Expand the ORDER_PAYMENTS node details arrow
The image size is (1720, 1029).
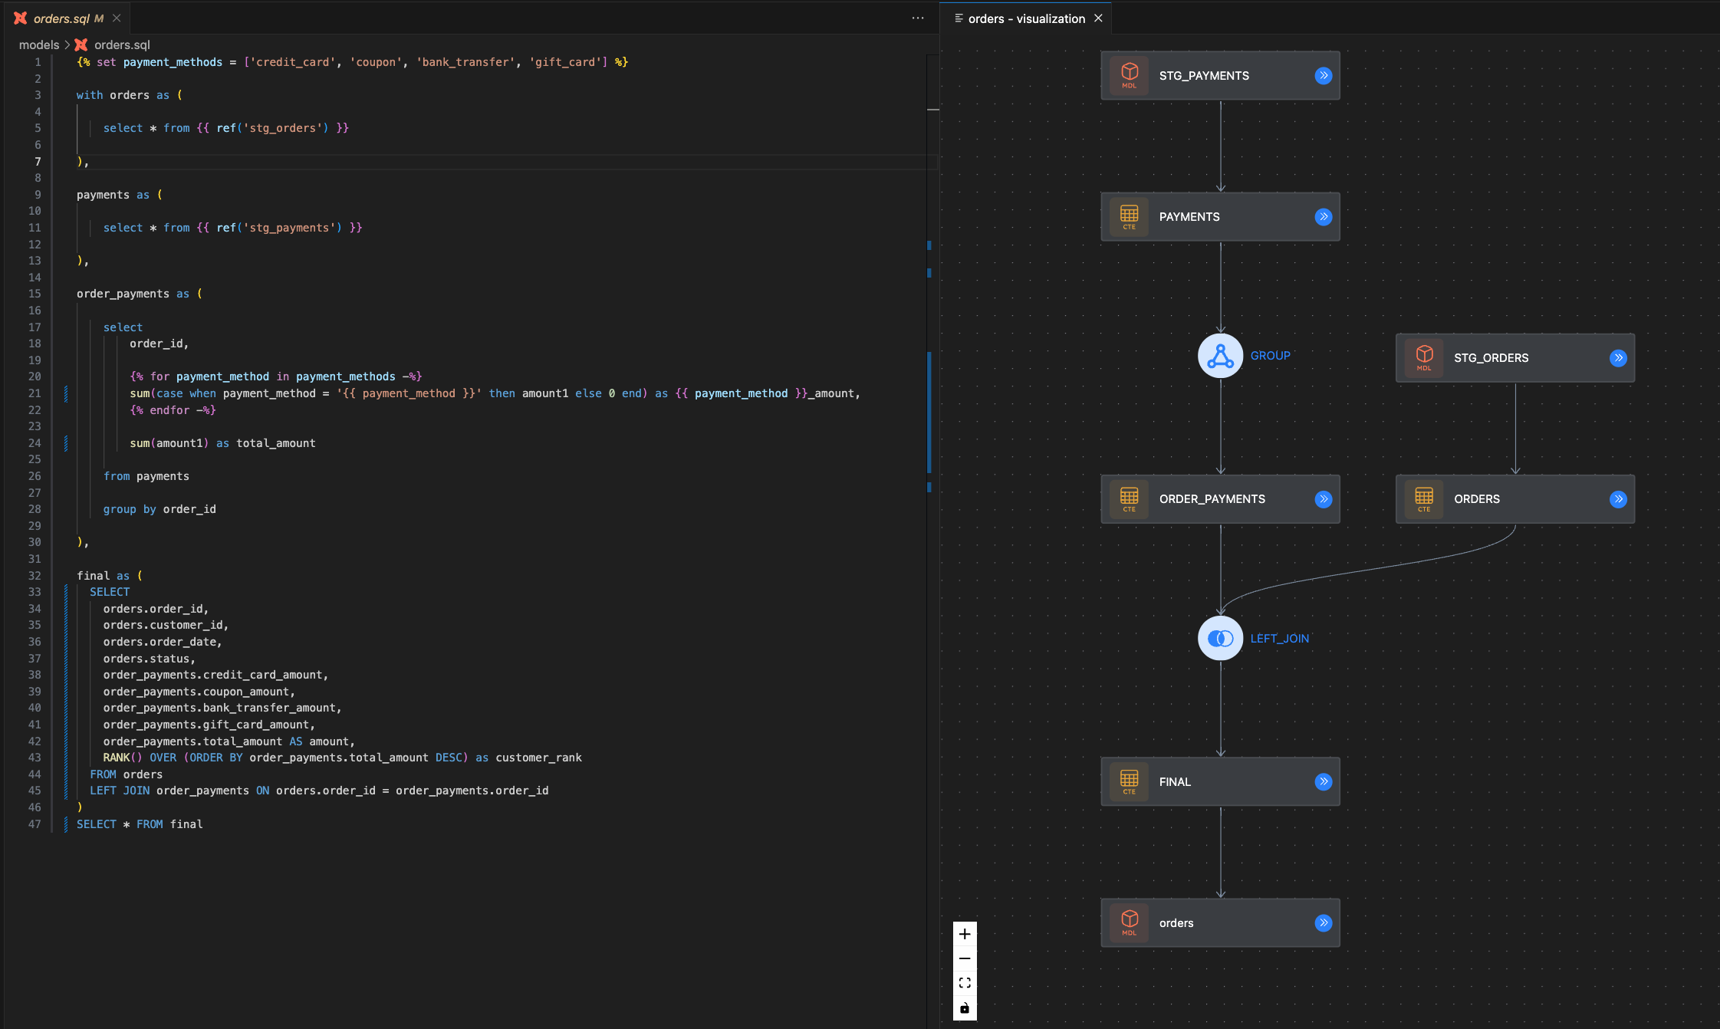(1323, 499)
